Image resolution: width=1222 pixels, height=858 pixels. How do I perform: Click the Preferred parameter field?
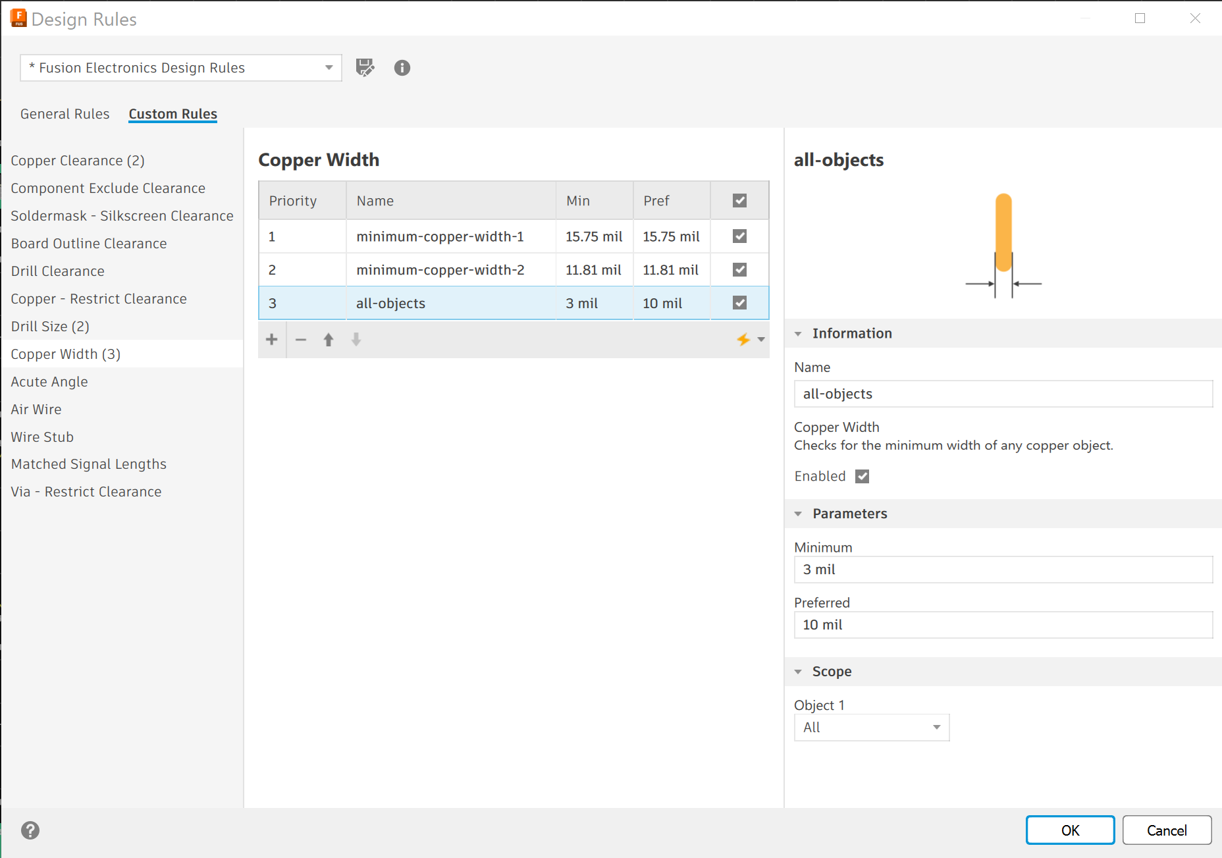tap(1003, 625)
